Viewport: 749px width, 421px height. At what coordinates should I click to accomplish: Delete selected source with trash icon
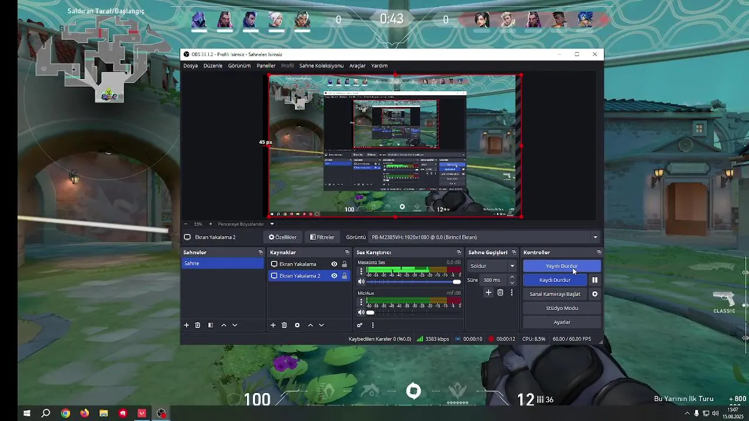click(x=284, y=325)
